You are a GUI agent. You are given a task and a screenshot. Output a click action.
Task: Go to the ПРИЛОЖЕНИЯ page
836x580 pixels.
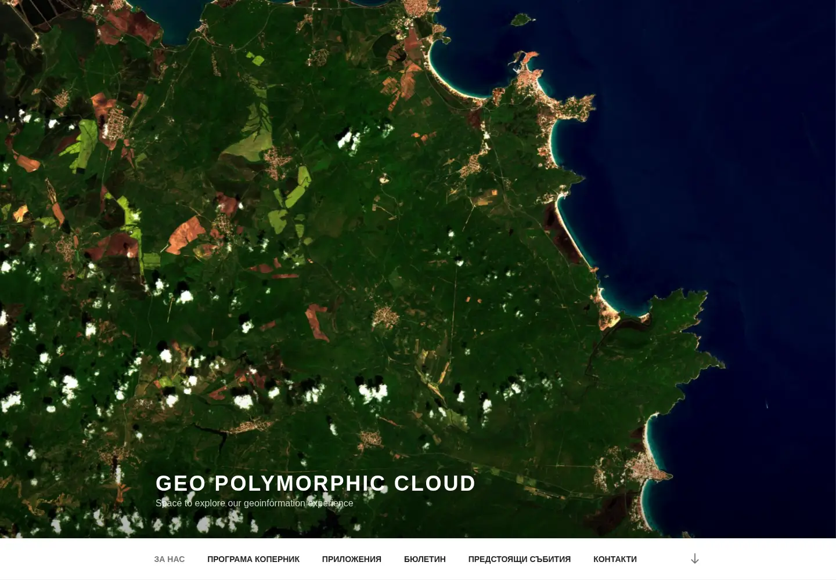point(352,559)
